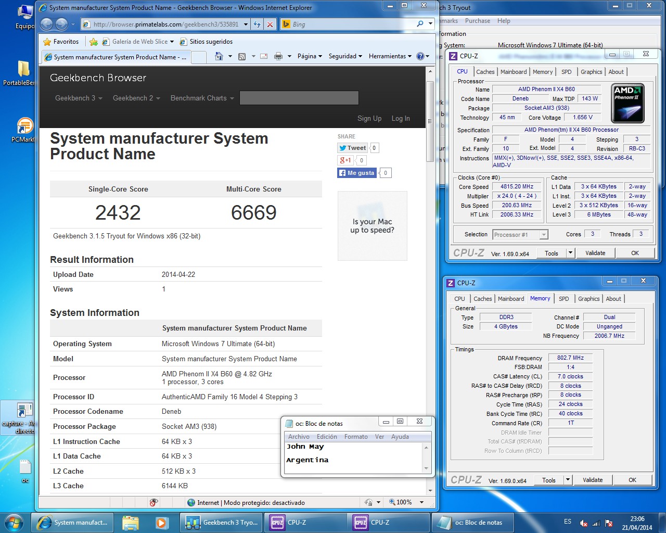The image size is (666, 533).
Task: Open SPD tab in lower CPU-Z window
Action: (563, 299)
